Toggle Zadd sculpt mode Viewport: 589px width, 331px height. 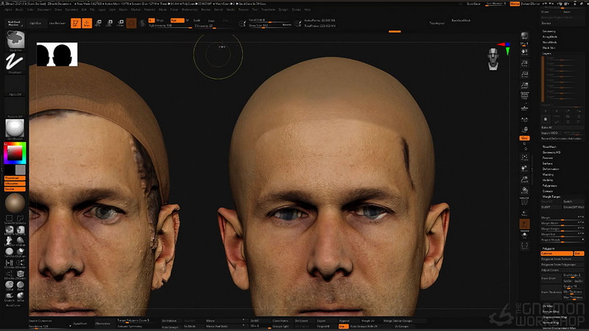click(x=197, y=21)
